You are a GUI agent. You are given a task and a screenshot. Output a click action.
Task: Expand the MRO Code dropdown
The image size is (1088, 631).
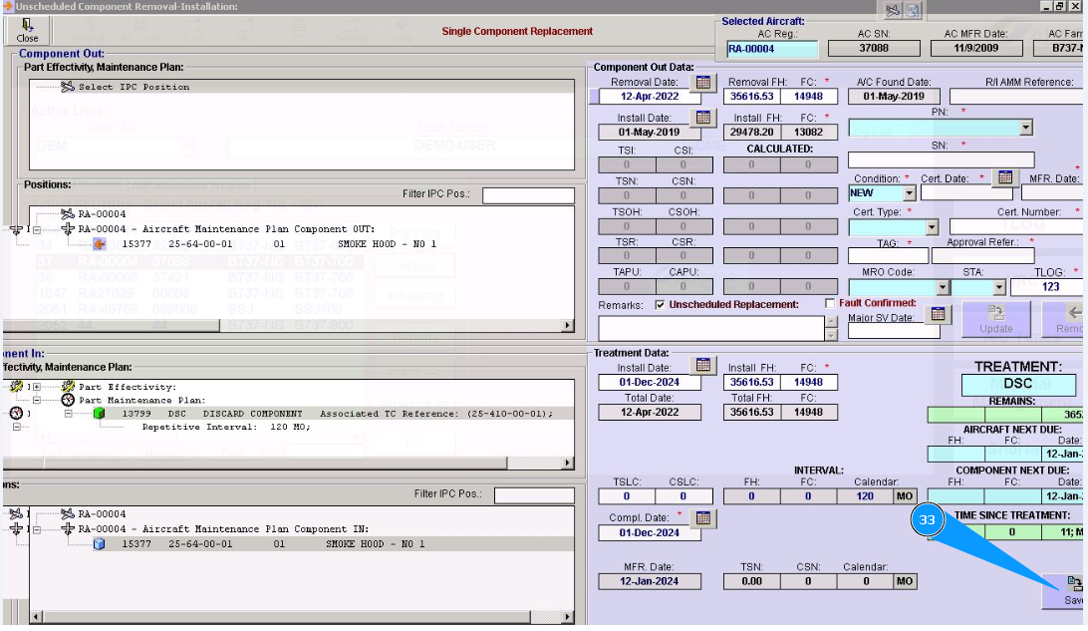(x=942, y=287)
